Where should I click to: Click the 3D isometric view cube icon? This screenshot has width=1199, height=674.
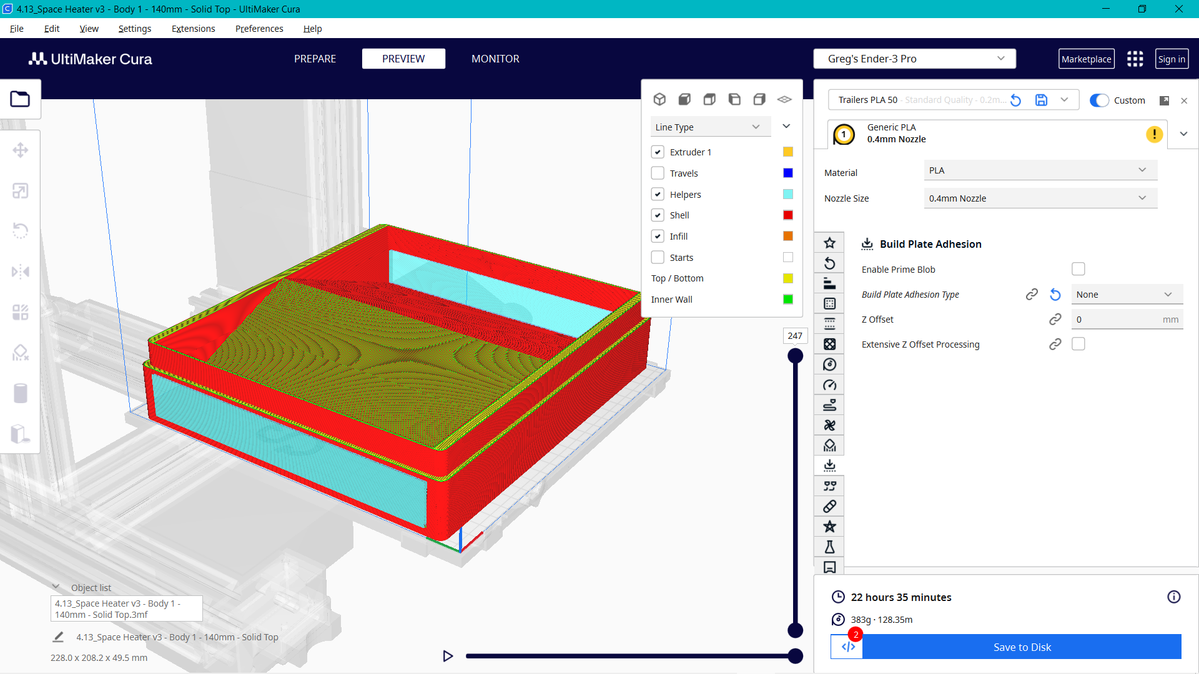click(659, 99)
